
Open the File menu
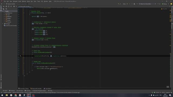click(x=5, y=1)
